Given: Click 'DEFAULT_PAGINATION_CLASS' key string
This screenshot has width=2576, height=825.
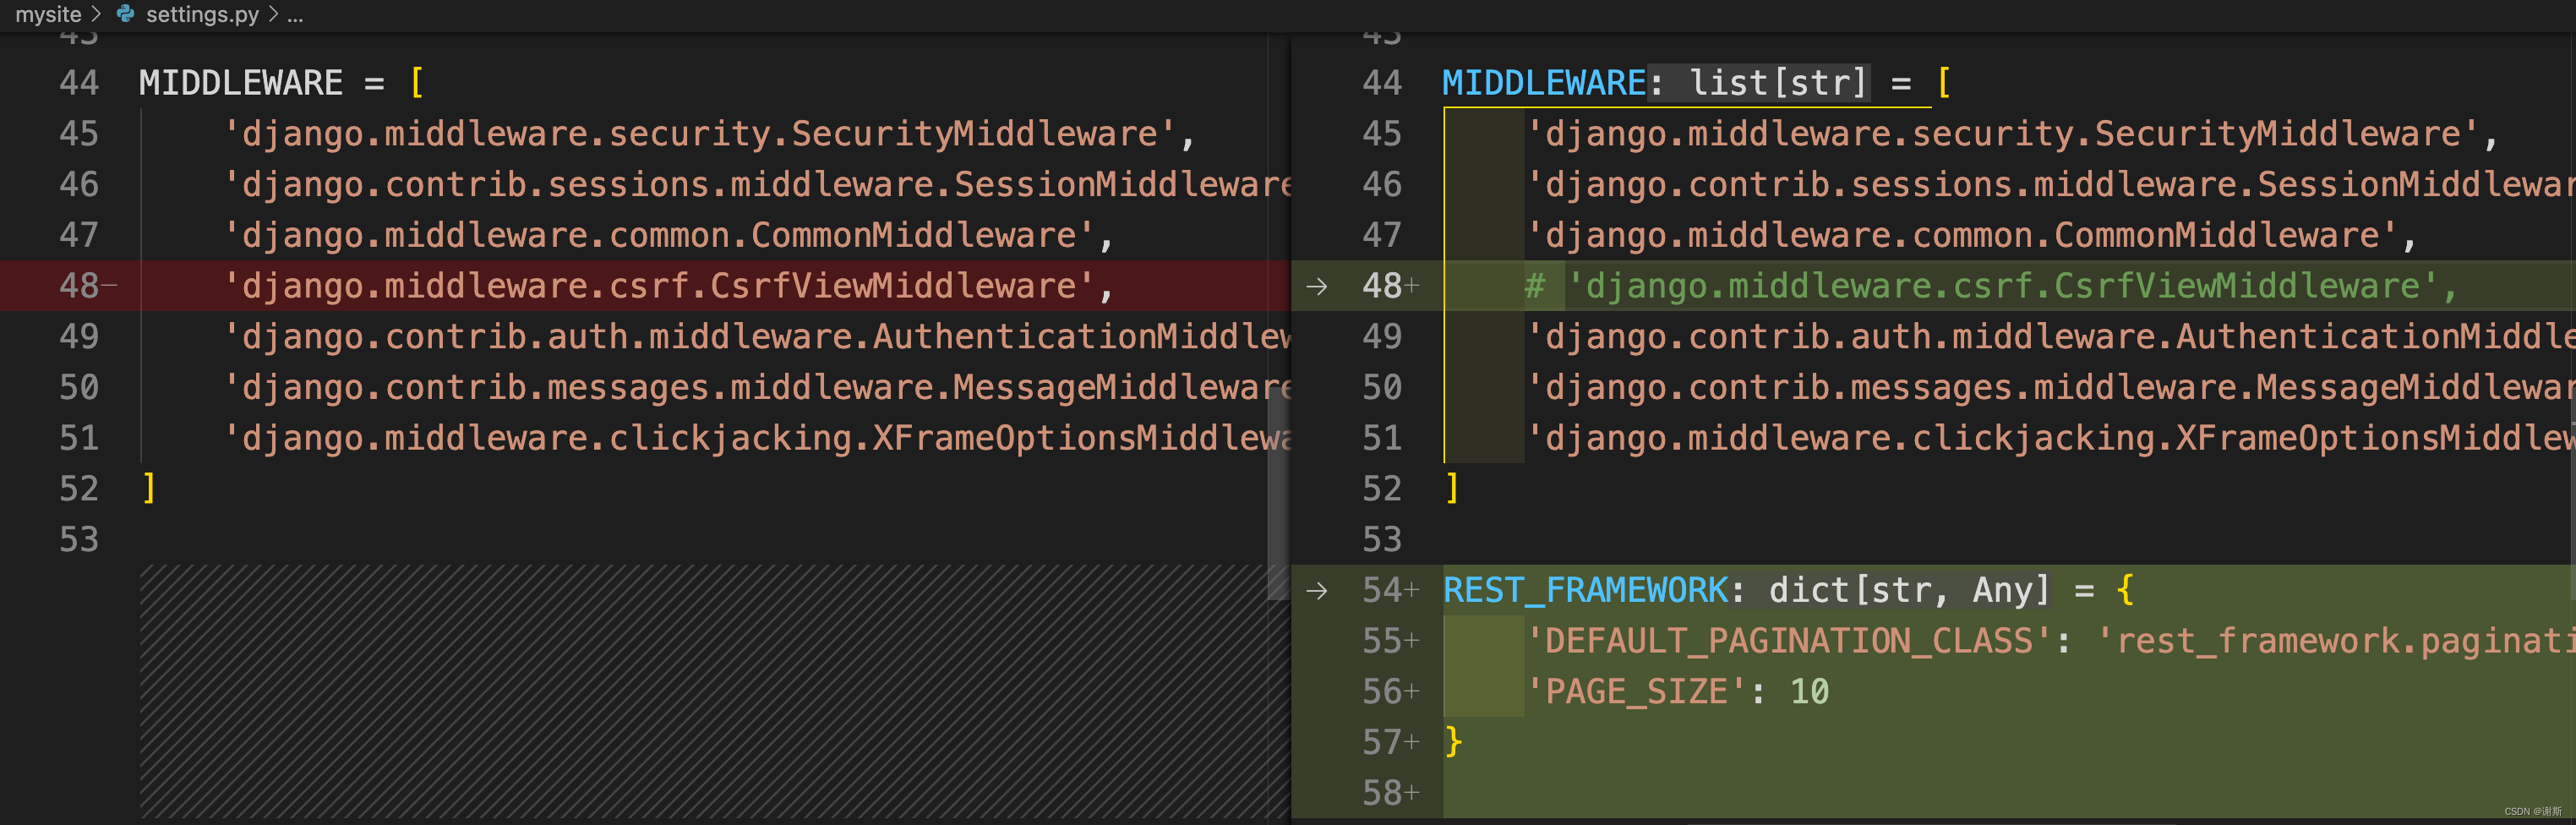Looking at the screenshot, I should (x=1789, y=641).
